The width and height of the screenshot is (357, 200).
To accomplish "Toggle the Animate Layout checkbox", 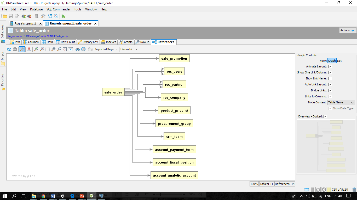I will (x=330, y=67).
